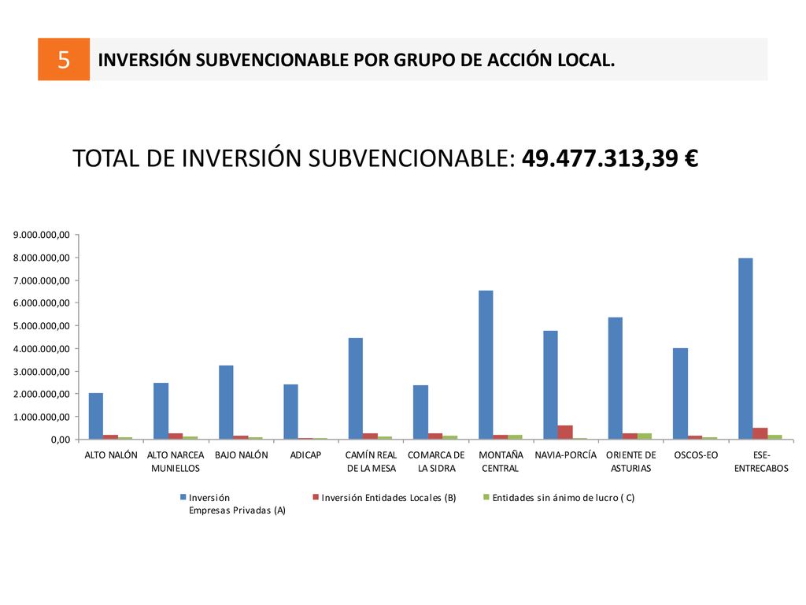Click the ORIENTE DE ASTURIAS axis label
This screenshot has height=605, width=806.
630,462
